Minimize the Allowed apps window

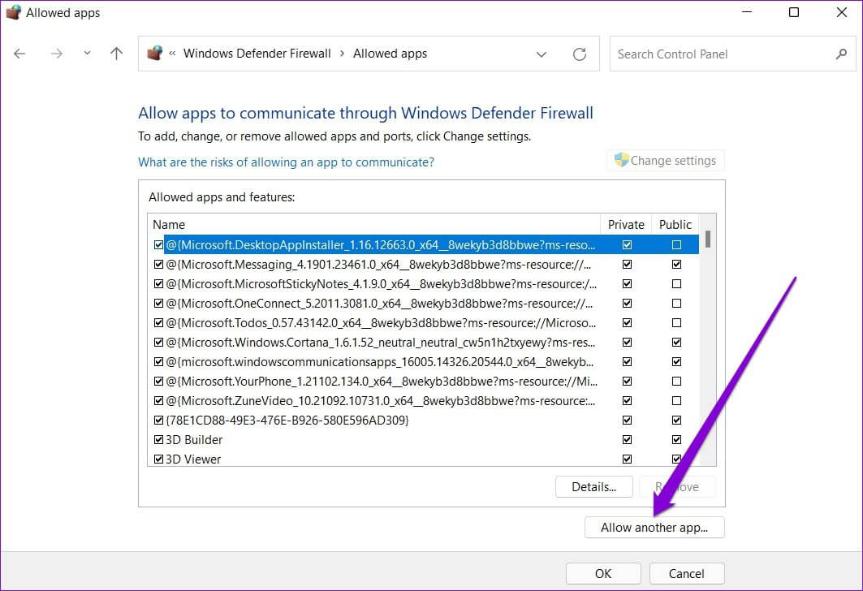click(x=747, y=12)
